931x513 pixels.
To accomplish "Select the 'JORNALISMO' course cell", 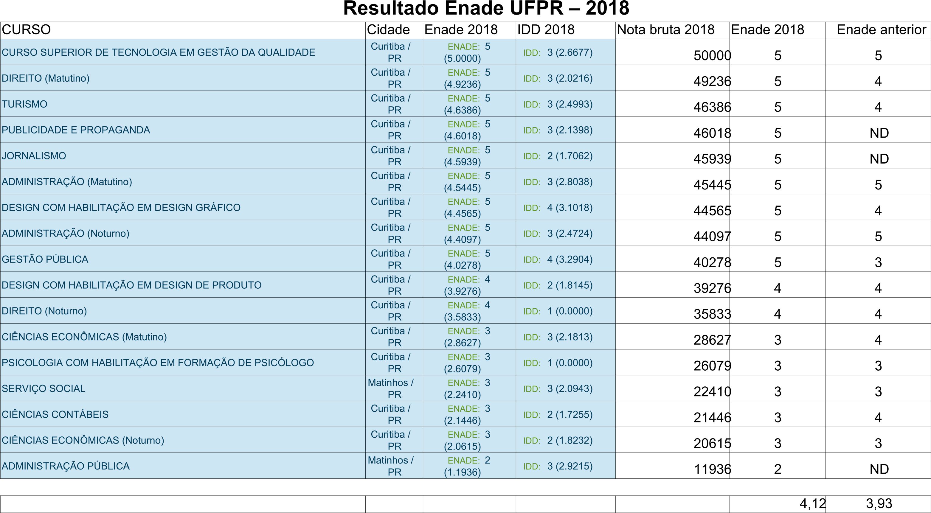I will [183, 155].
